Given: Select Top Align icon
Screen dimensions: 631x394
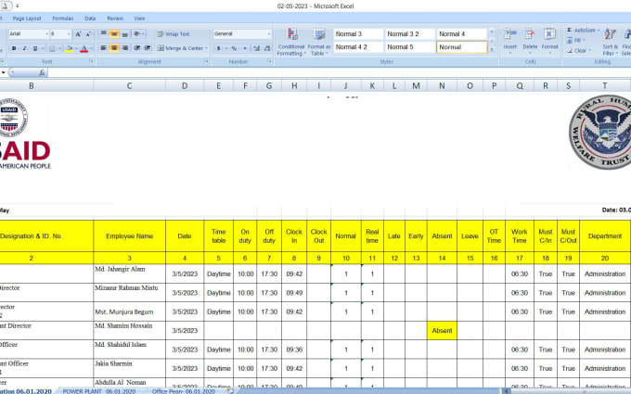Looking at the screenshot, I should tap(103, 33).
